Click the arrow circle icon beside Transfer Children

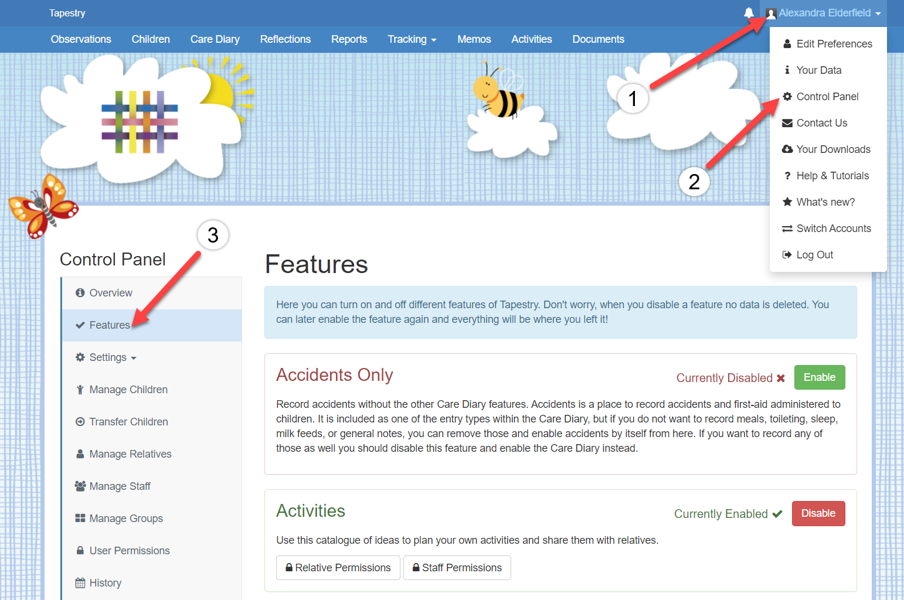coord(80,422)
